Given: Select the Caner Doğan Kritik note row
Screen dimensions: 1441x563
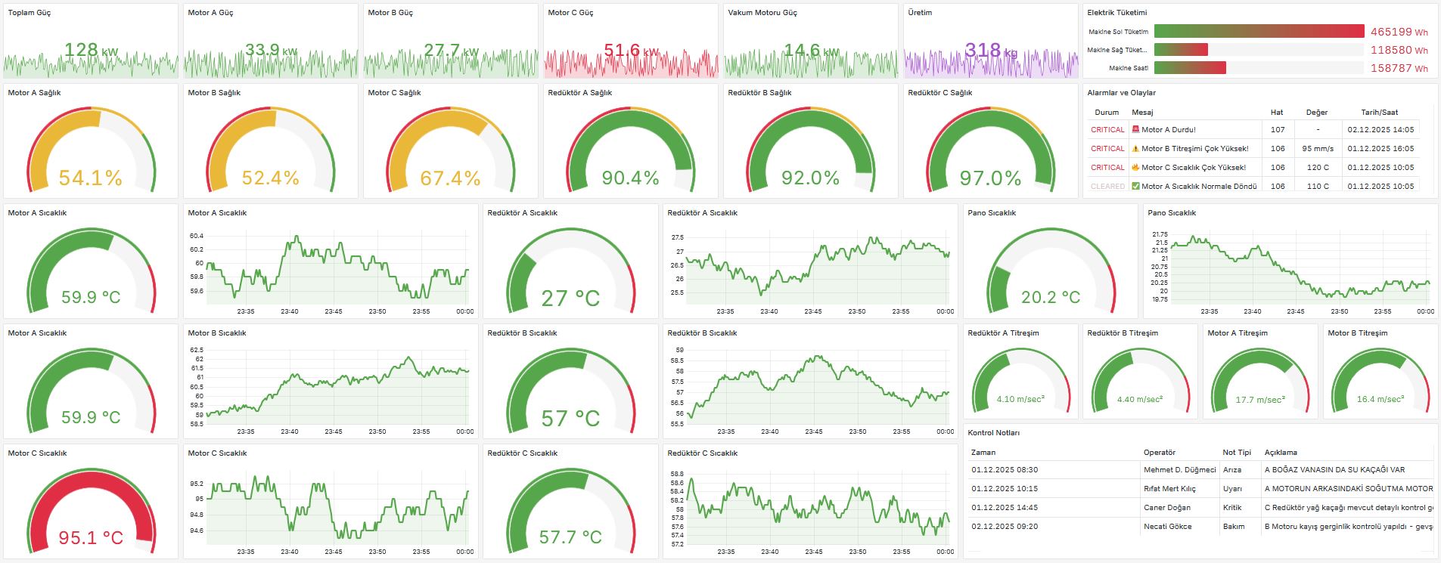Looking at the screenshot, I should click(x=1200, y=508).
